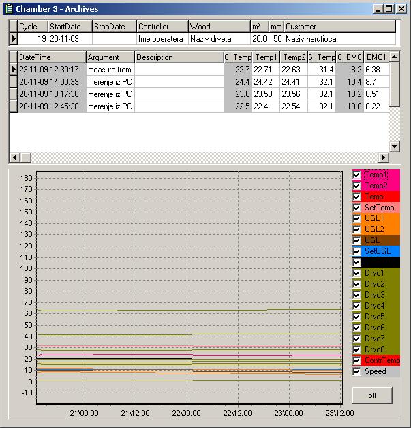Image resolution: width=411 pixels, height=428 pixels.
Task: Toggle the red Temp series checkbox
Action: click(356, 197)
